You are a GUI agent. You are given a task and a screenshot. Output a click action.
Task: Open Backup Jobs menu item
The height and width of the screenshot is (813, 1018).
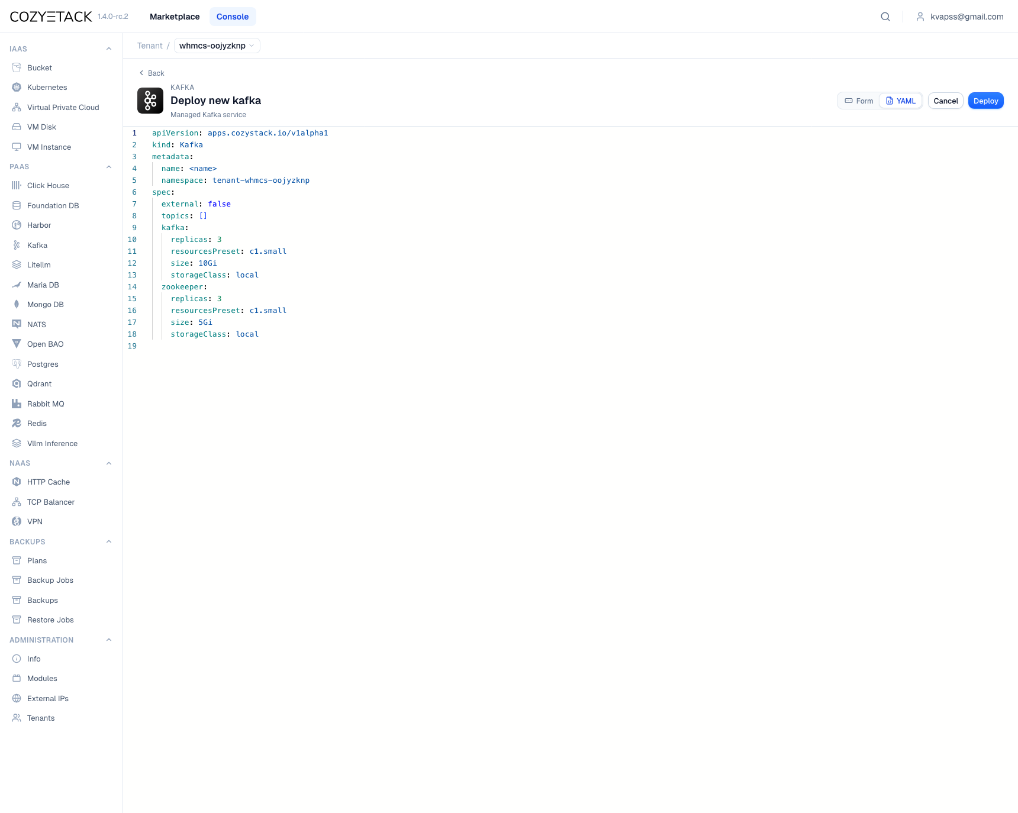[50, 580]
